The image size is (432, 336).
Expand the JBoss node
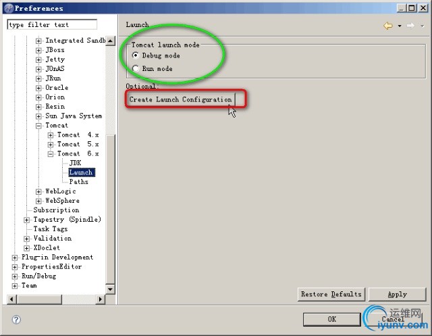[38, 50]
